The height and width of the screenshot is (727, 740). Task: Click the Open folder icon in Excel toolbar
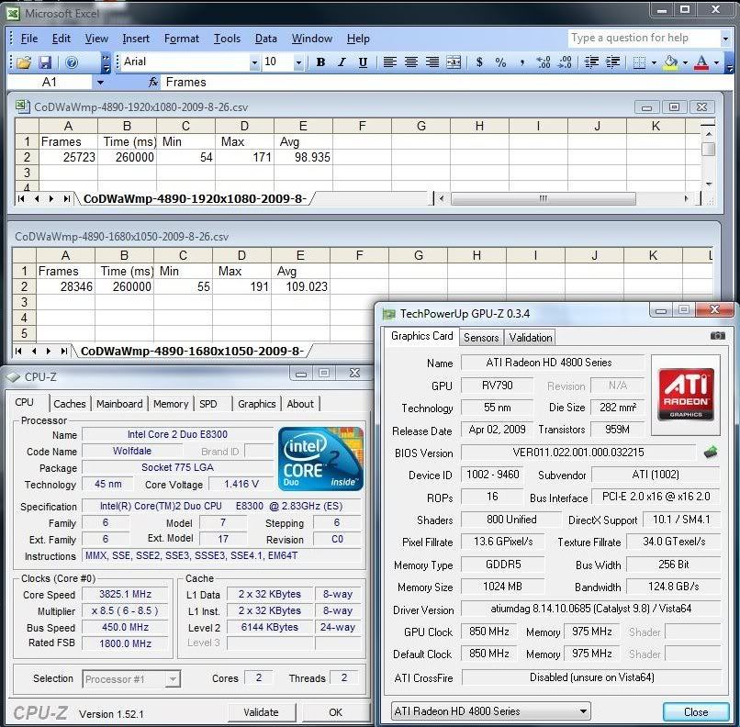coord(24,62)
